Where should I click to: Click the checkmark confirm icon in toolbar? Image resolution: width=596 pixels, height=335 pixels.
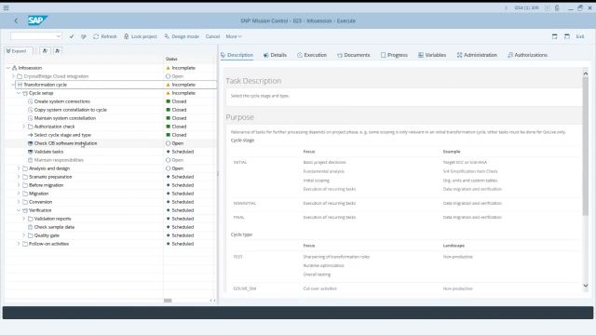[72, 36]
